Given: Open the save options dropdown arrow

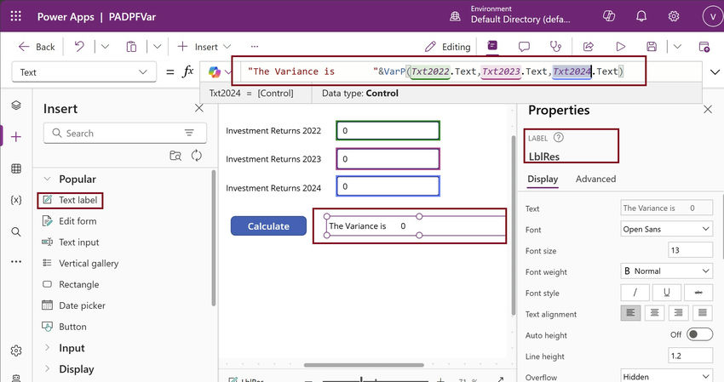Looking at the screenshot, I should pos(677,46).
